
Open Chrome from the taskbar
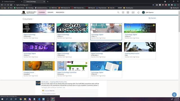21,99
